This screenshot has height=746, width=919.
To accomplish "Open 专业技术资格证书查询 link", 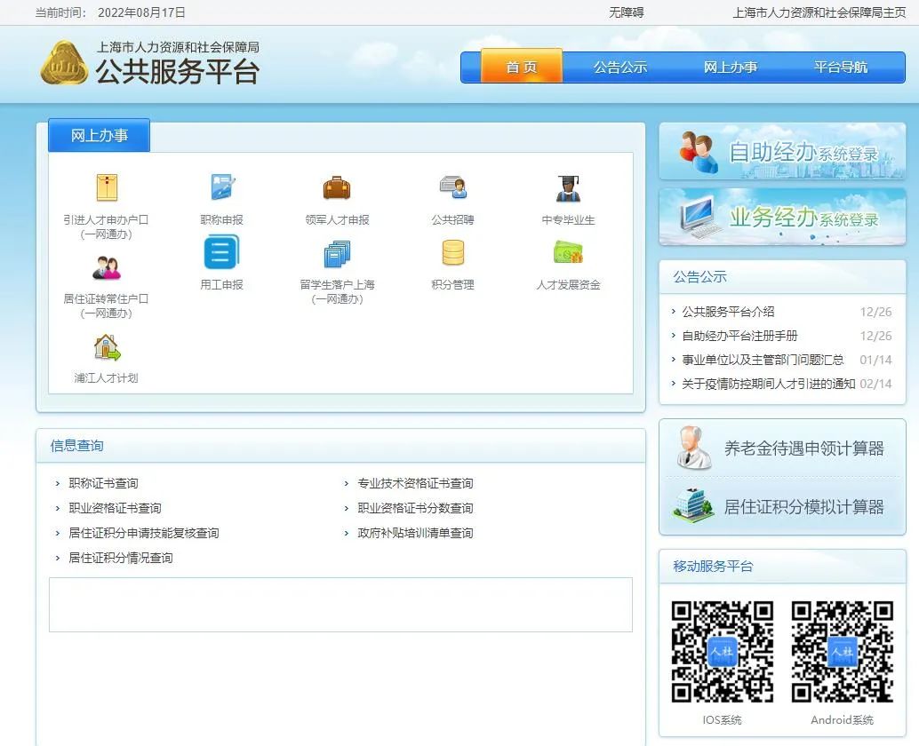I will point(415,483).
